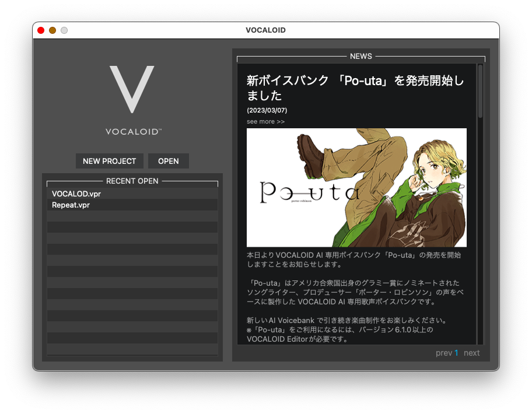532x414 pixels.
Task: Click the NEW PROJECT button
Action: coord(109,161)
